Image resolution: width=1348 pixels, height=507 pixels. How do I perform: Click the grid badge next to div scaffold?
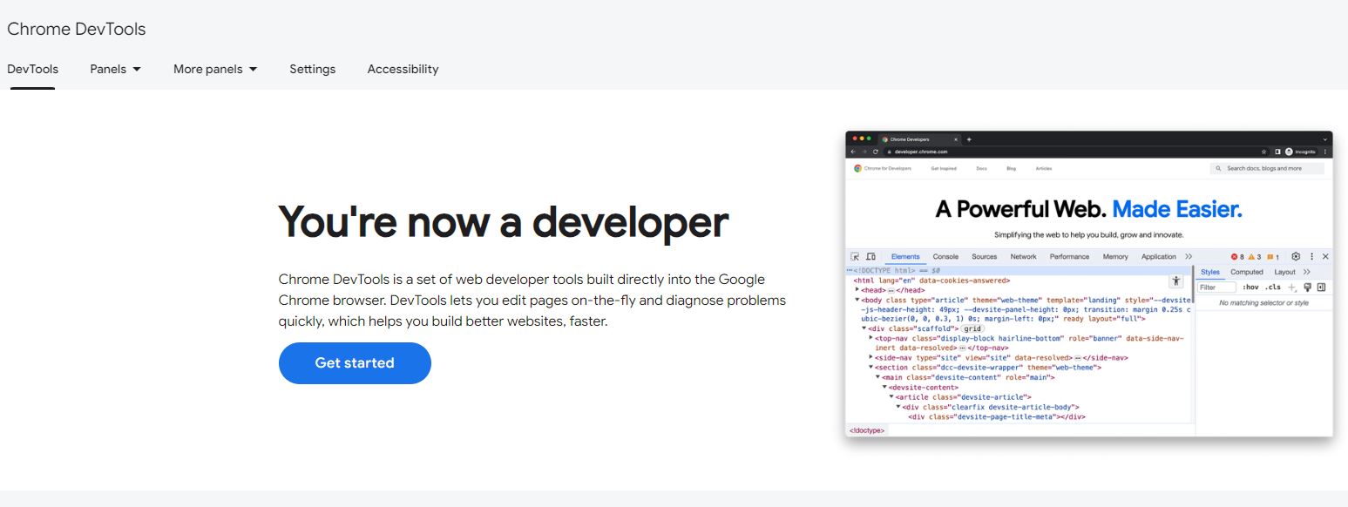pos(972,328)
